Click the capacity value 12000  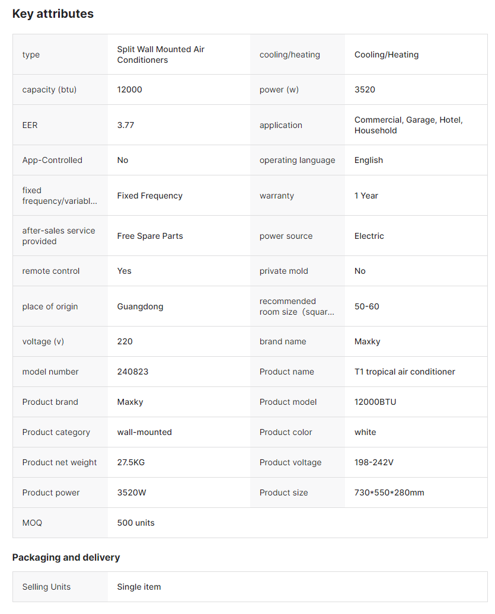(x=130, y=89)
